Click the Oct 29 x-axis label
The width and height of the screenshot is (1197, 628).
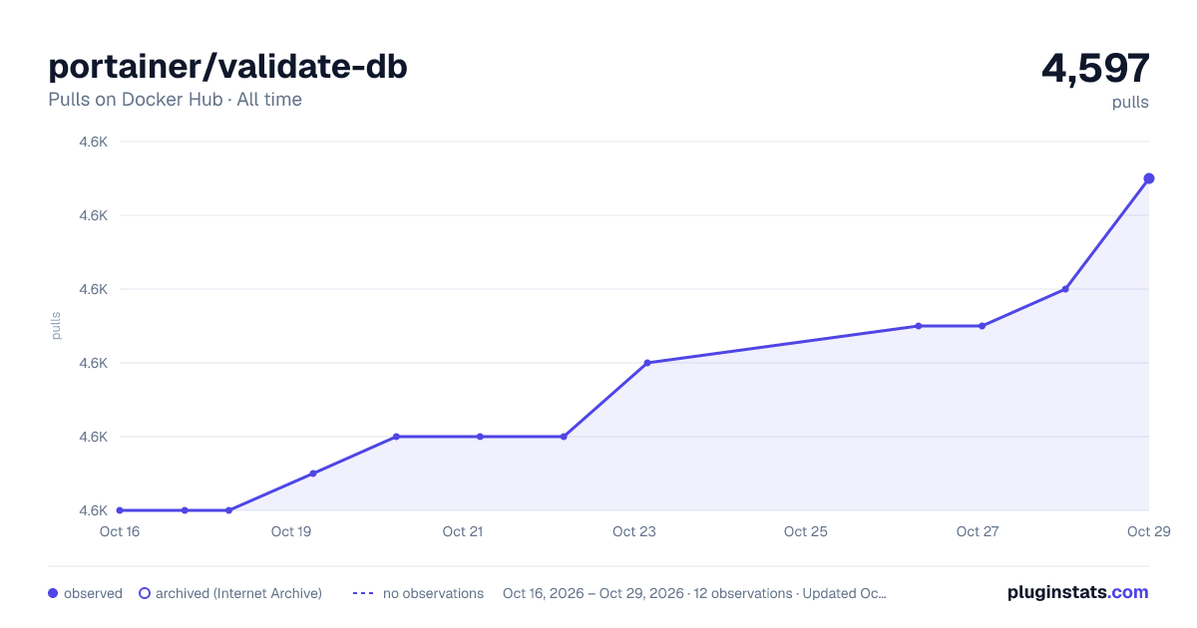point(1147,531)
